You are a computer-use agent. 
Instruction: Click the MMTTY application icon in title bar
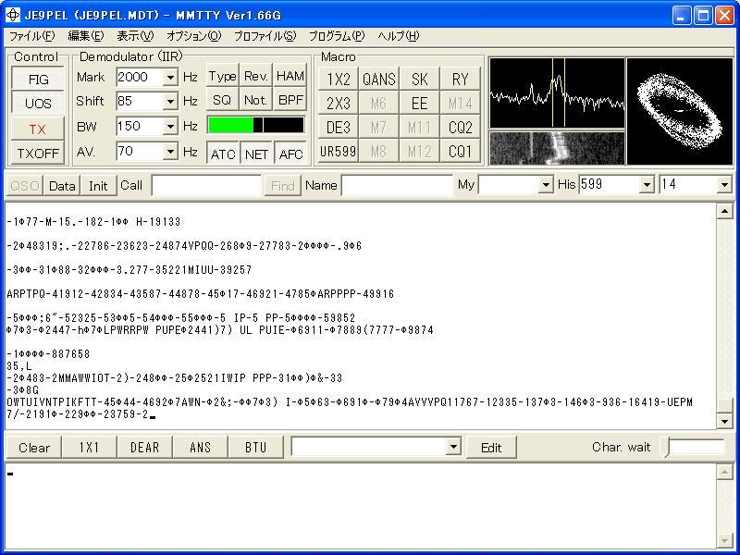[x=12, y=15]
